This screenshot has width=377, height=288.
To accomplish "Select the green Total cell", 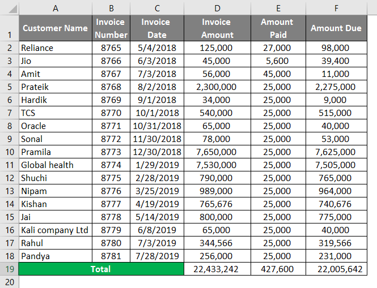I will 101,269.
